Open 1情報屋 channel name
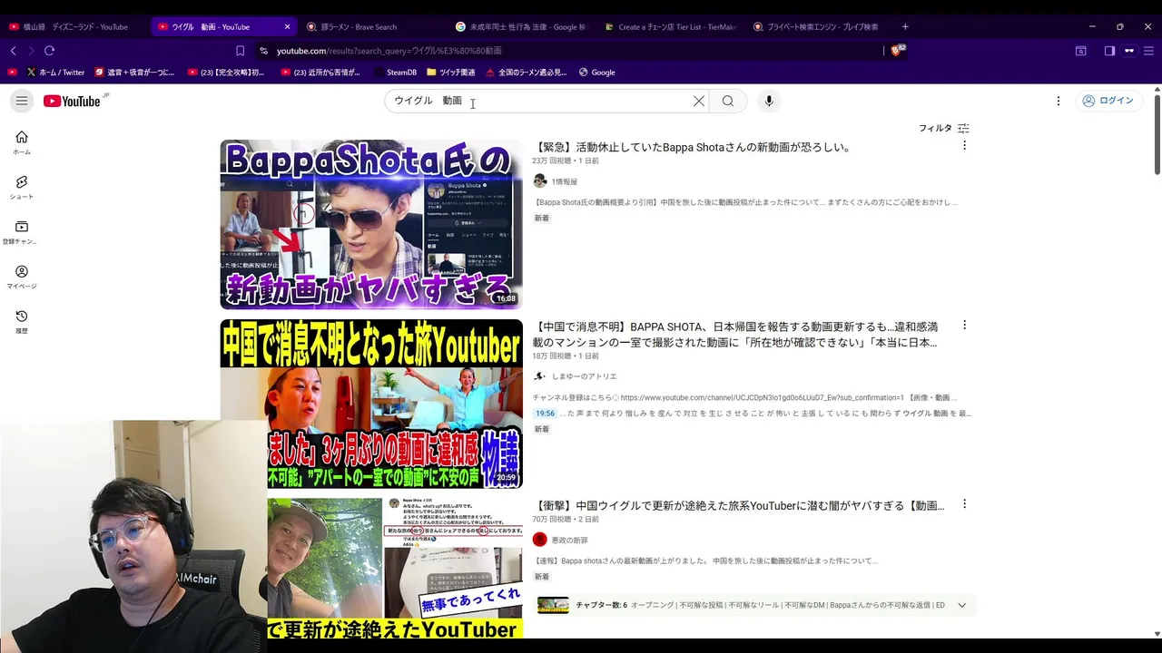Image resolution: width=1162 pixels, height=653 pixels. 564,181
